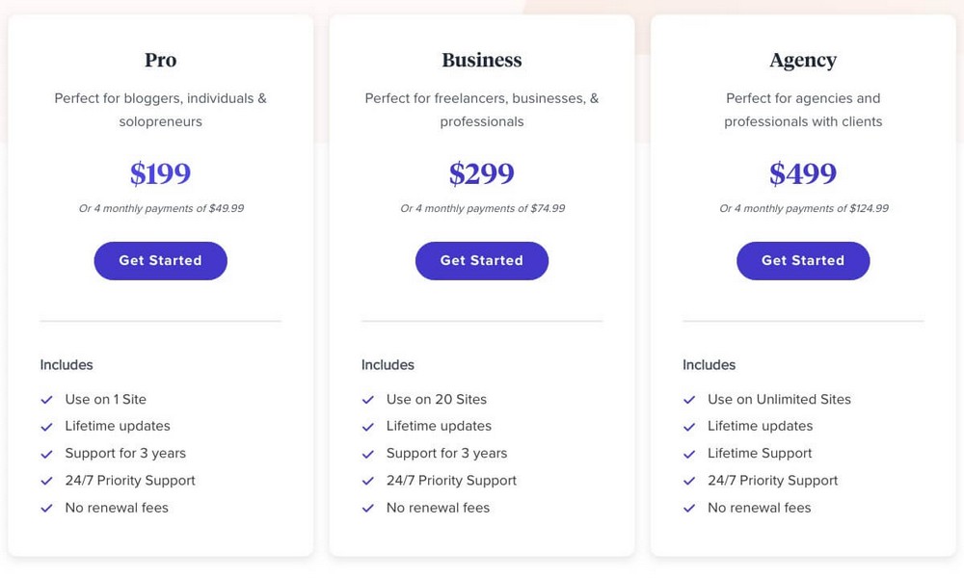Click Get Started under Pro plan
This screenshot has width=964, height=578.
click(x=160, y=260)
